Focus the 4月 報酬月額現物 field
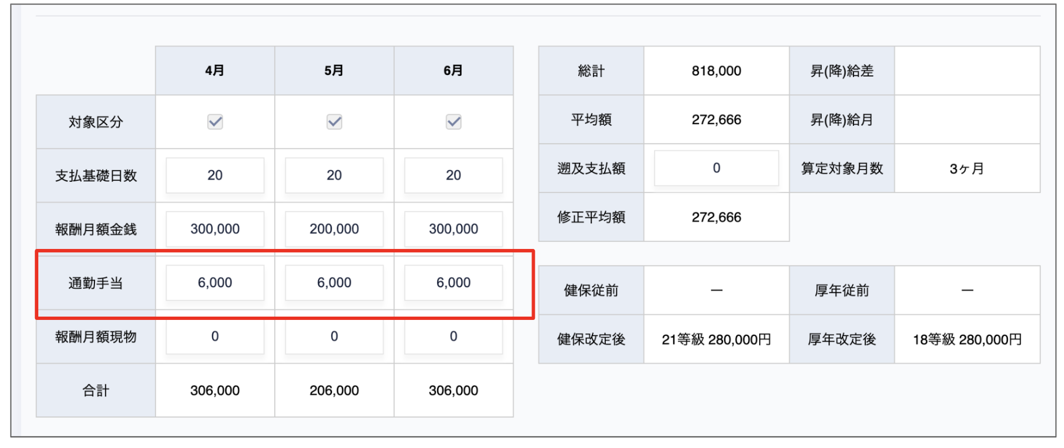The width and height of the screenshot is (1064, 448). [215, 337]
